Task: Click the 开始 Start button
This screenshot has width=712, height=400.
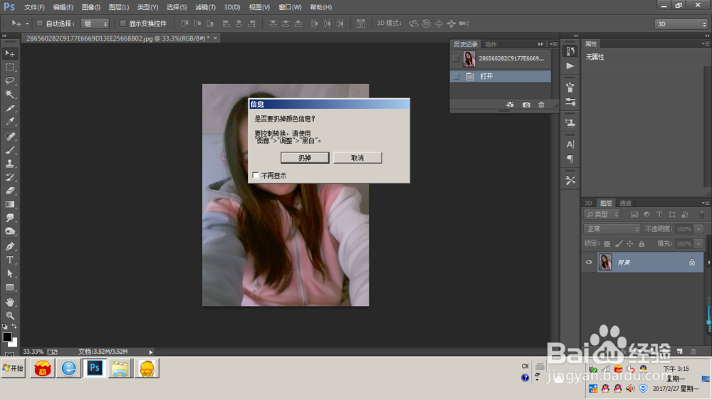Action: click(x=13, y=368)
